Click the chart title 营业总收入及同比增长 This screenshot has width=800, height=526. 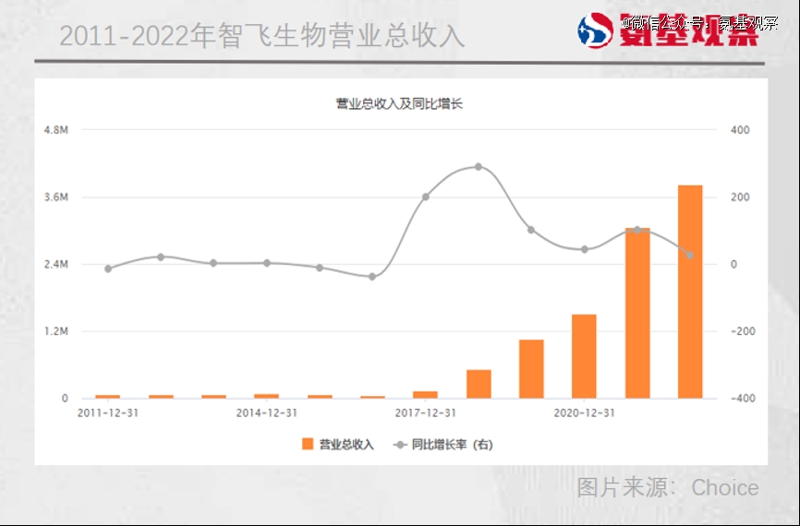(399, 104)
